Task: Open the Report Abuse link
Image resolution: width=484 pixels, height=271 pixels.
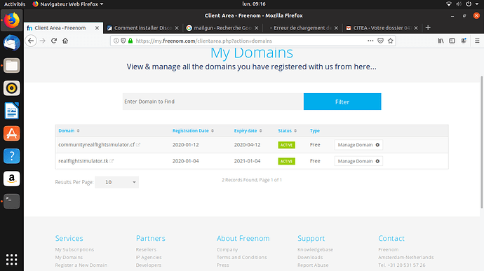Action: coord(313,265)
